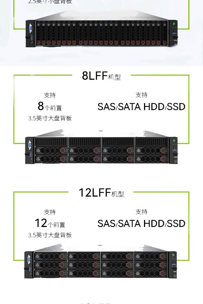Click the 12LFF机型 heading

[x=101, y=193]
